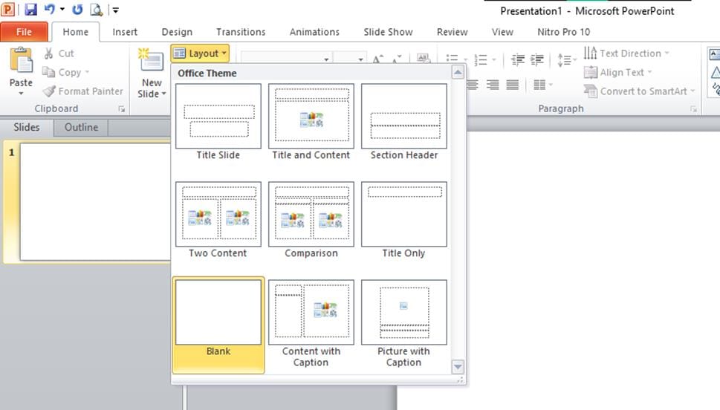Click the Paste clipboard icon

(x=21, y=62)
